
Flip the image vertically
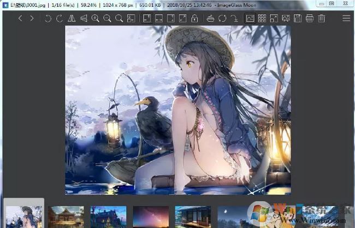pos(84,19)
